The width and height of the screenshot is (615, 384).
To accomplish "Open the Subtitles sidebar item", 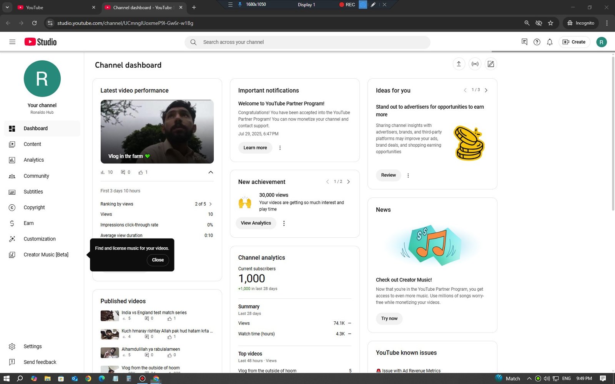I will click(x=42, y=192).
